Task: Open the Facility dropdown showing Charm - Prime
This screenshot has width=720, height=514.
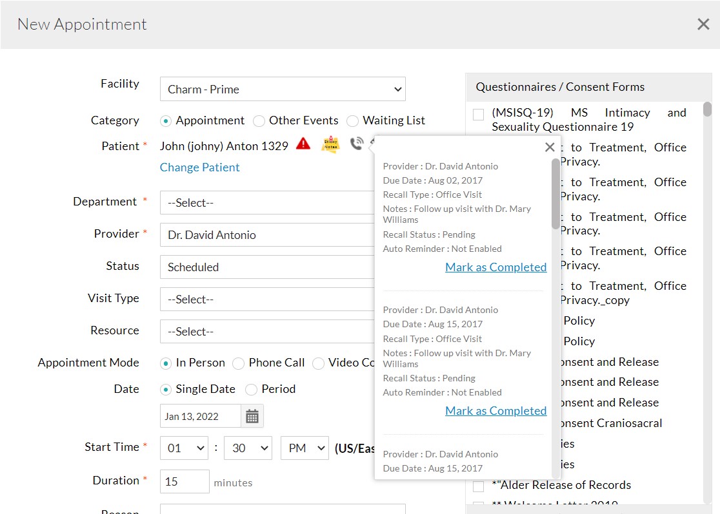Action: [x=283, y=90]
